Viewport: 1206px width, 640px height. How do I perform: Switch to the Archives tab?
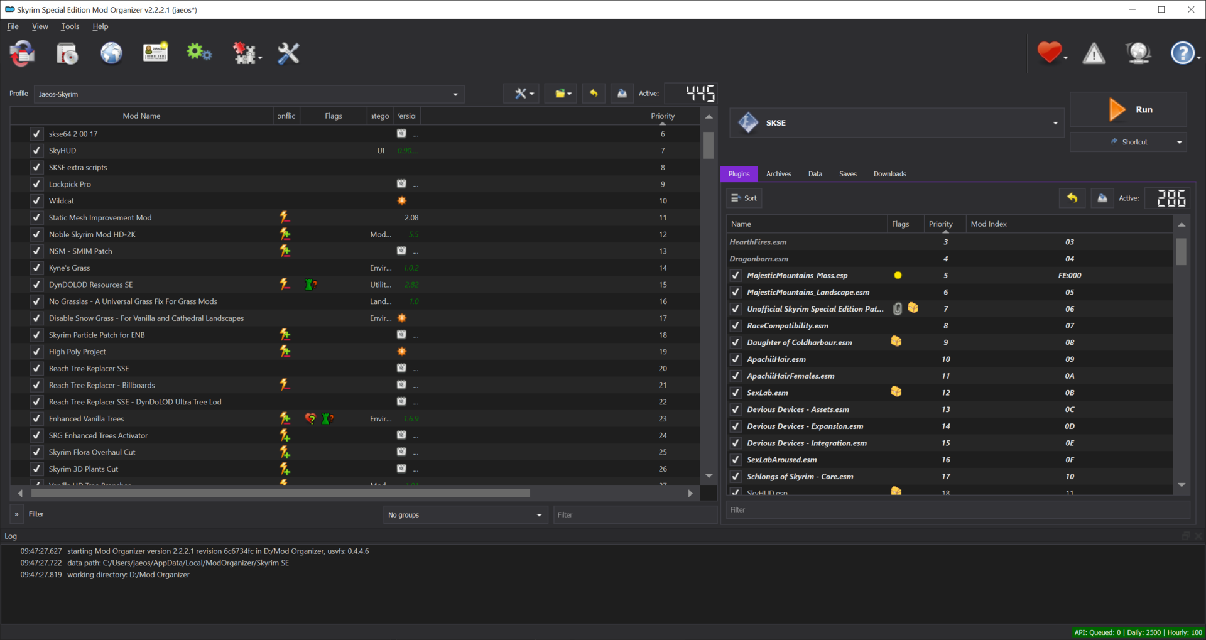(778, 174)
